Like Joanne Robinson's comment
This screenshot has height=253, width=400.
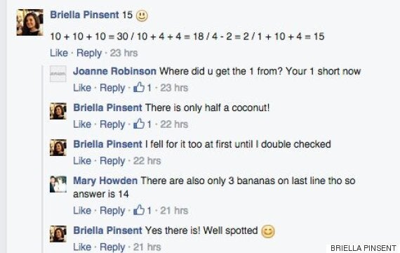click(82, 88)
